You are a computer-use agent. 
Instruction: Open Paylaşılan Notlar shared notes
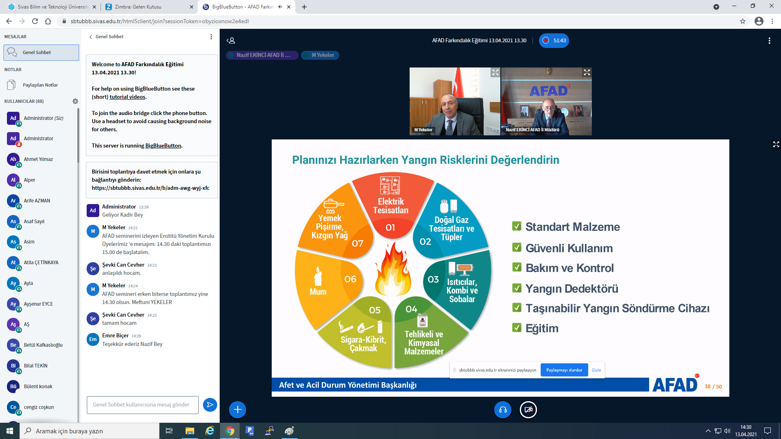pyautogui.click(x=40, y=85)
